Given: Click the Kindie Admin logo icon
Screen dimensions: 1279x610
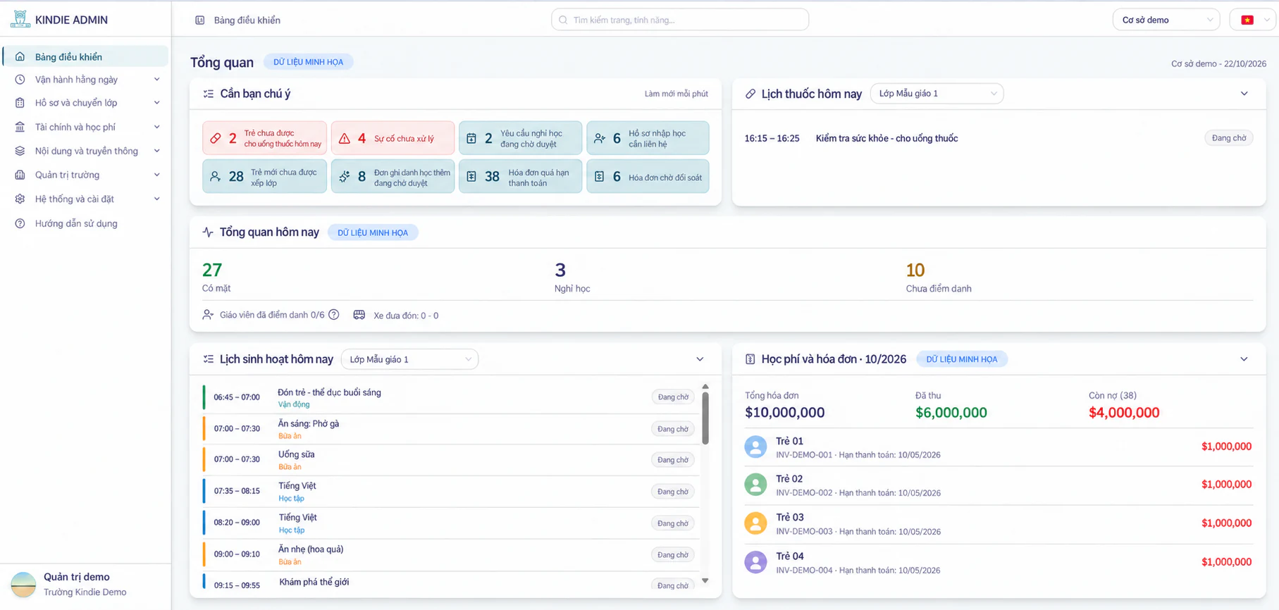Looking at the screenshot, I should tap(20, 19).
